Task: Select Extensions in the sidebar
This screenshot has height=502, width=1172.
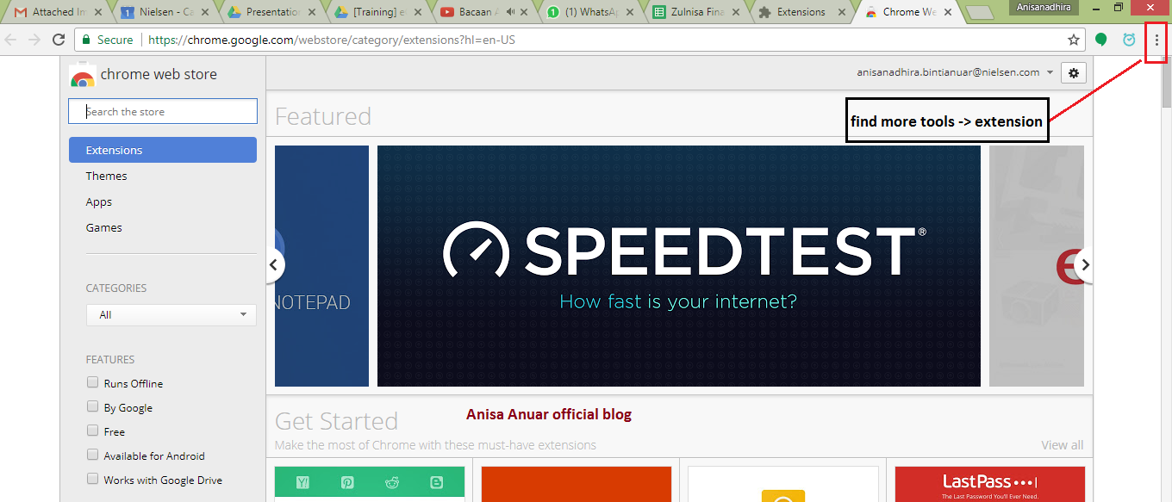Action: pos(163,150)
